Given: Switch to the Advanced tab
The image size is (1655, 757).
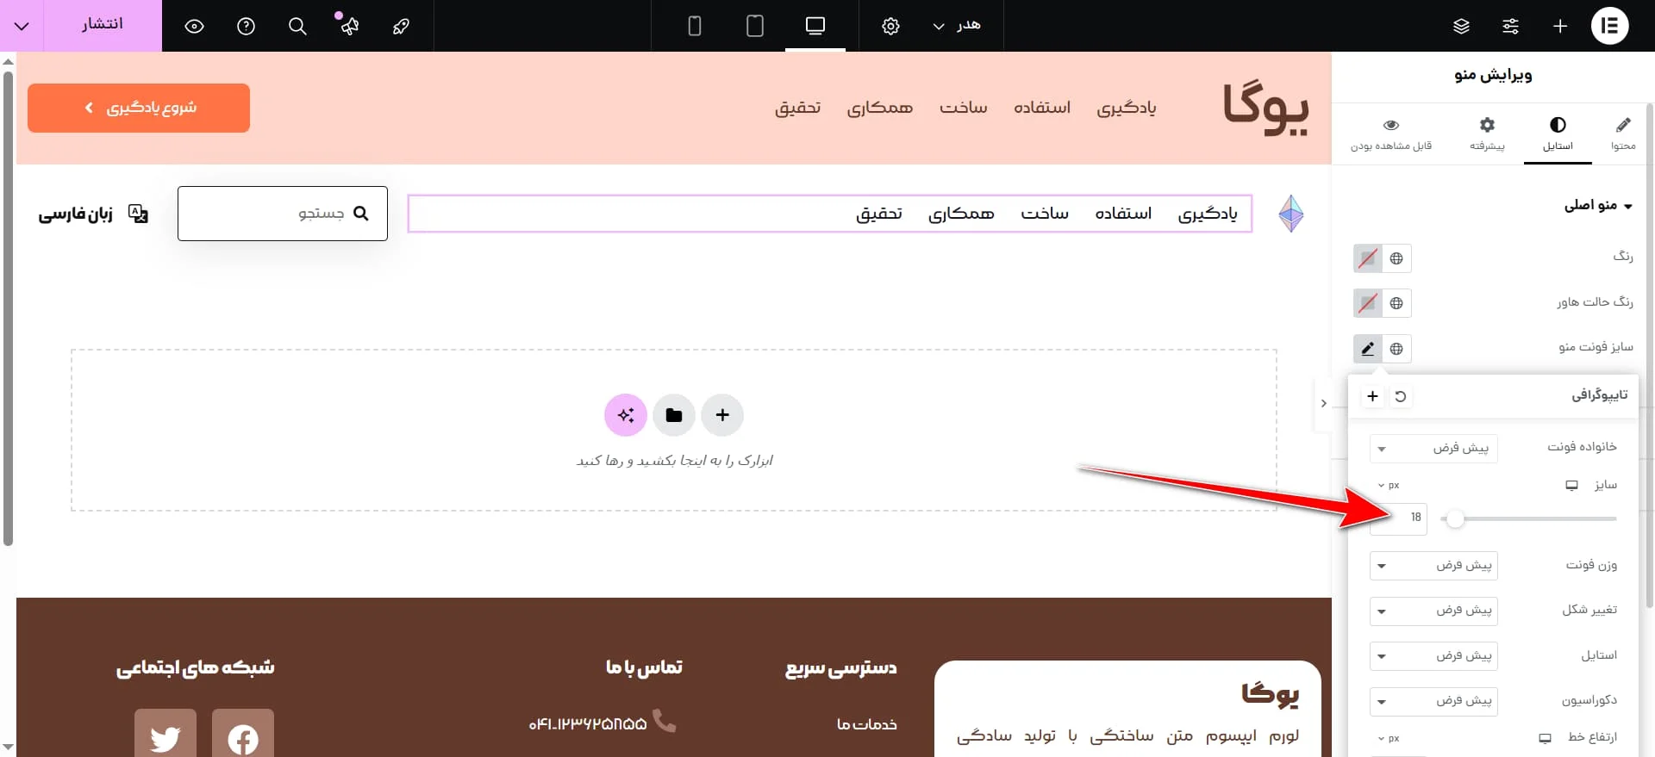Looking at the screenshot, I should [1487, 133].
